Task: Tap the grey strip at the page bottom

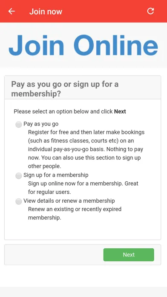Action: (83, 292)
